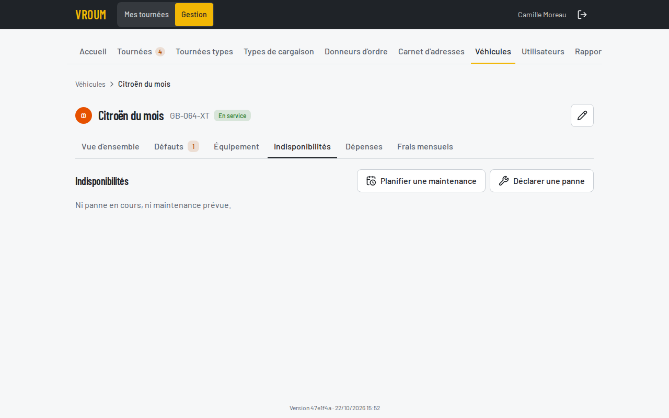This screenshot has width=669, height=418.
Task: Click the Véhicules breadcrumb link
Action: point(90,84)
